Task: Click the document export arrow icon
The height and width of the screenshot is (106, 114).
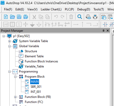Action: click(x=110, y=17)
